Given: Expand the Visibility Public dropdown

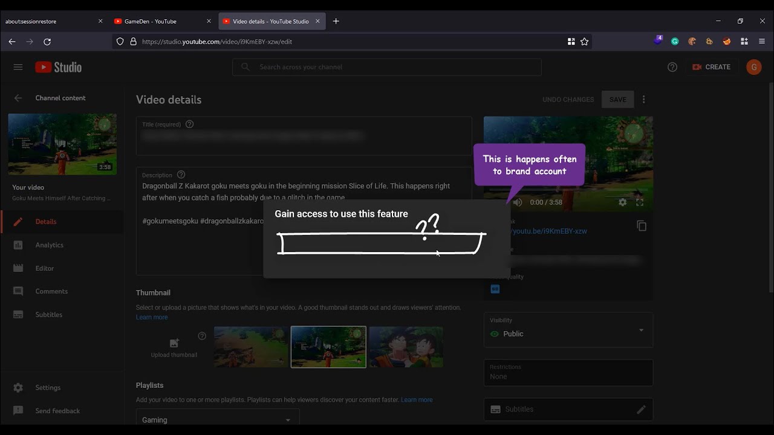Looking at the screenshot, I should [x=568, y=330].
